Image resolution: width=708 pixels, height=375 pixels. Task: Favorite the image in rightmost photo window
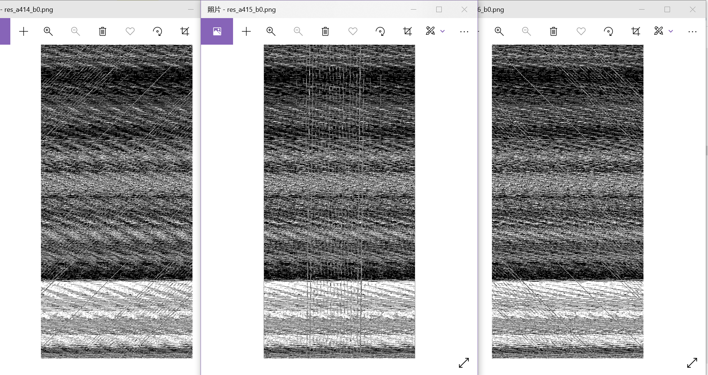tap(581, 31)
